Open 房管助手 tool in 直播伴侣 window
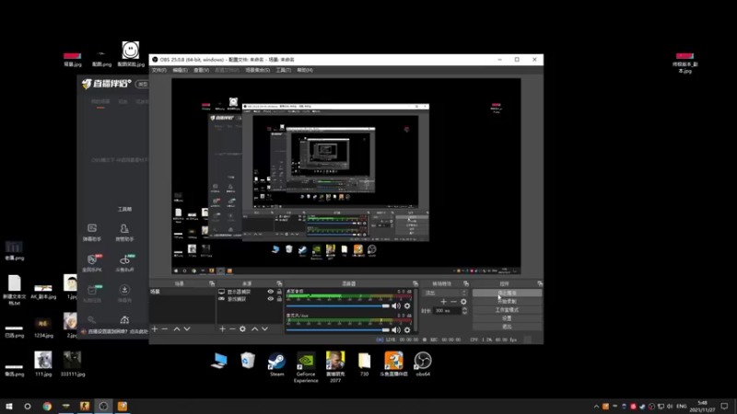This screenshot has width=737, height=414. (124, 232)
